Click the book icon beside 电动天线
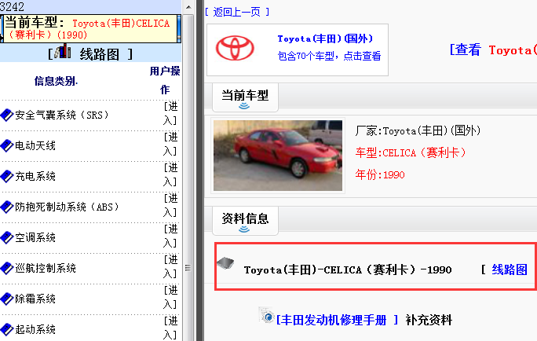Viewport: 537px width, 341px height. 7,145
